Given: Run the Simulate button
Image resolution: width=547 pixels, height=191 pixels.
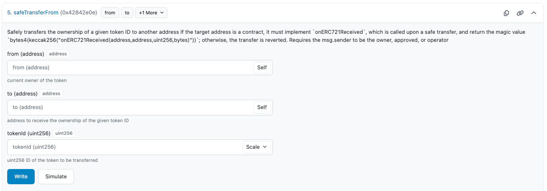Looking at the screenshot, I should pyautogui.click(x=56, y=177).
